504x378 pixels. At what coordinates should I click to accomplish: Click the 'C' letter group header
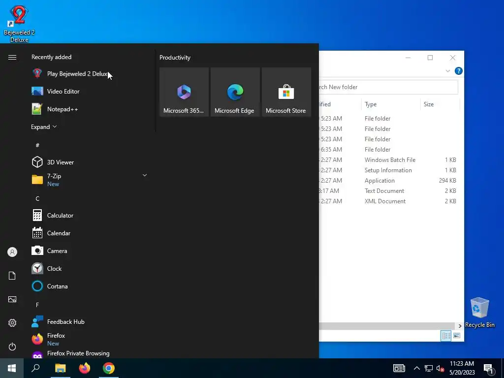coord(37,199)
